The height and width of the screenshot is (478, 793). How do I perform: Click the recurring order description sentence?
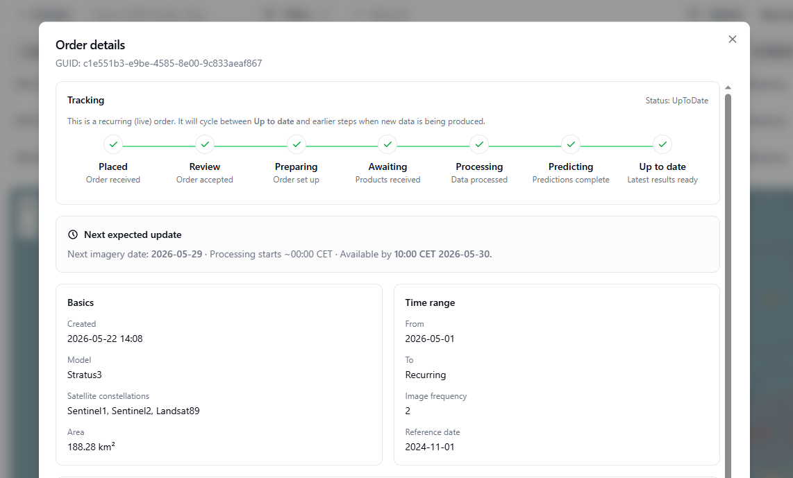coord(276,121)
